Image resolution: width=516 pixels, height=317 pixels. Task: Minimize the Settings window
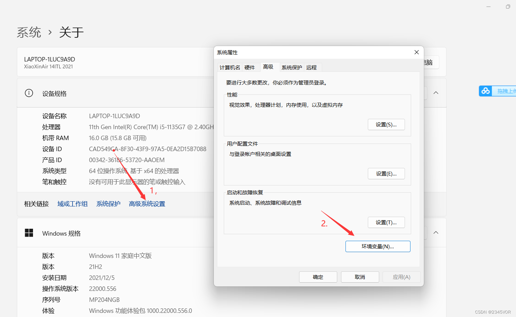[488, 7]
